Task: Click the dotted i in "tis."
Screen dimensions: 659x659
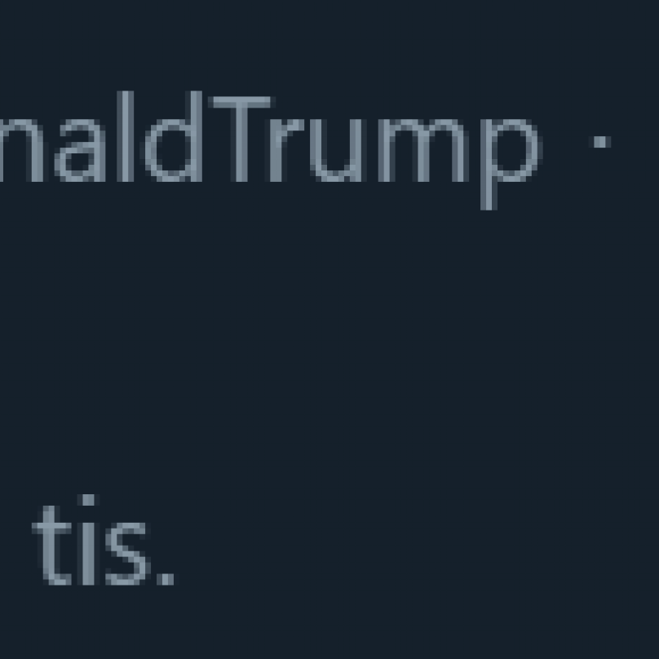Action: [x=88, y=540]
